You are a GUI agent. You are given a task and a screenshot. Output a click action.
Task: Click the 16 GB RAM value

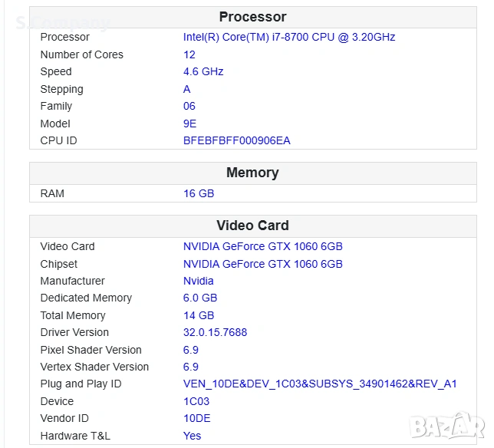199,193
